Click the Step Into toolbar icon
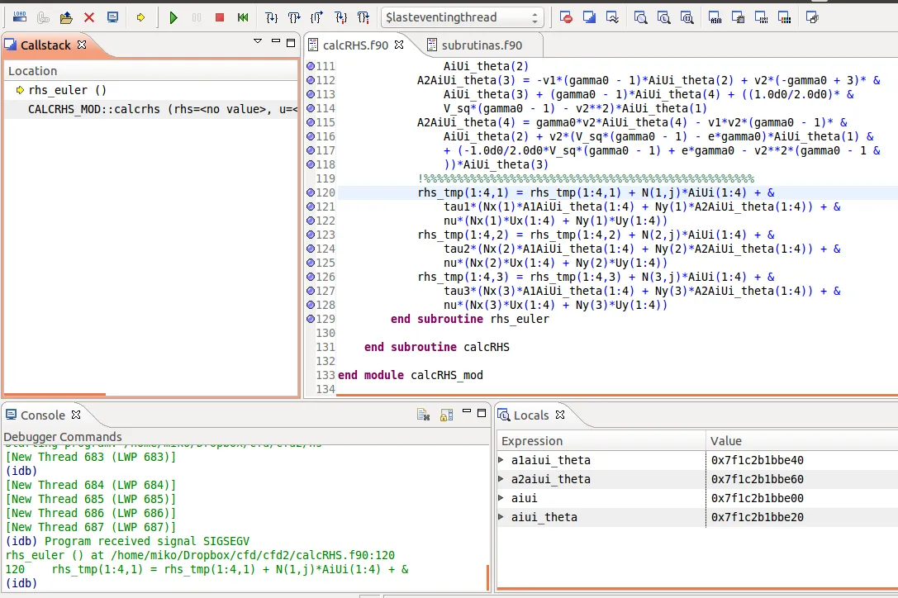The height and width of the screenshot is (598, 898). pyautogui.click(x=272, y=17)
